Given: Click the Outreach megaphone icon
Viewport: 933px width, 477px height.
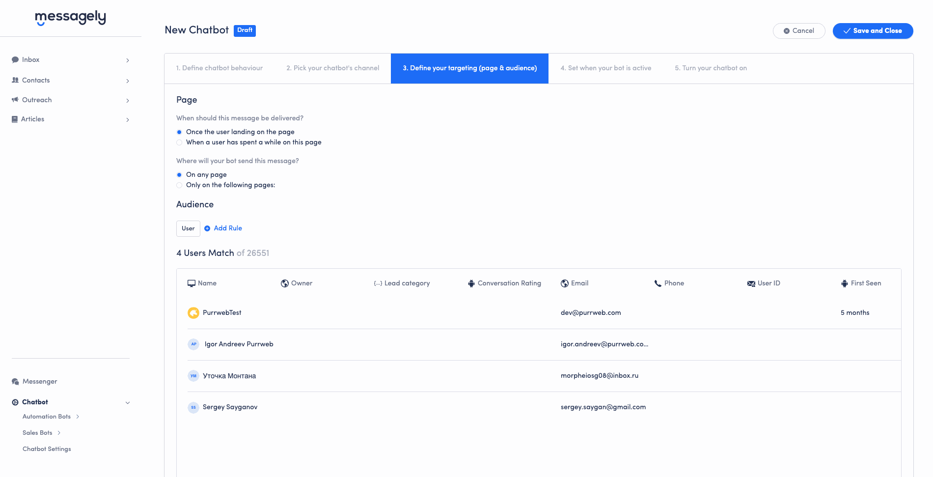Looking at the screenshot, I should [x=15, y=100].
